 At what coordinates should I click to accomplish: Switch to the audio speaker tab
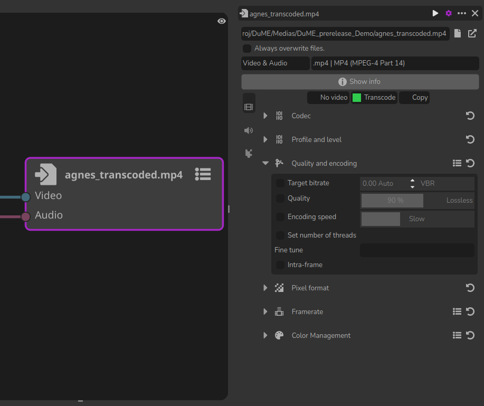(x=249, y=130)
